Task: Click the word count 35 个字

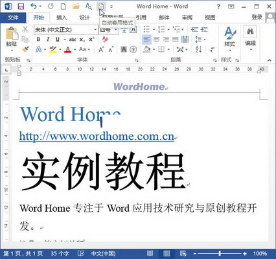Action: click(60, 253)
